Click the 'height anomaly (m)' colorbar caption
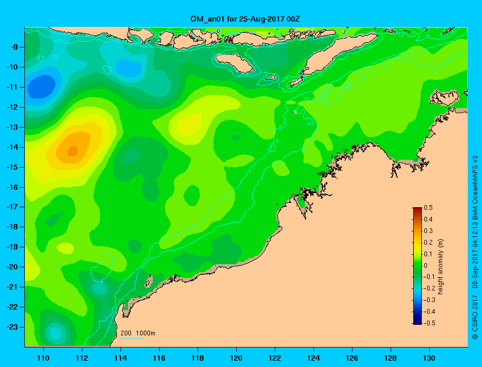Viewport: 482px width, 367px height. (x=440, y=266)
